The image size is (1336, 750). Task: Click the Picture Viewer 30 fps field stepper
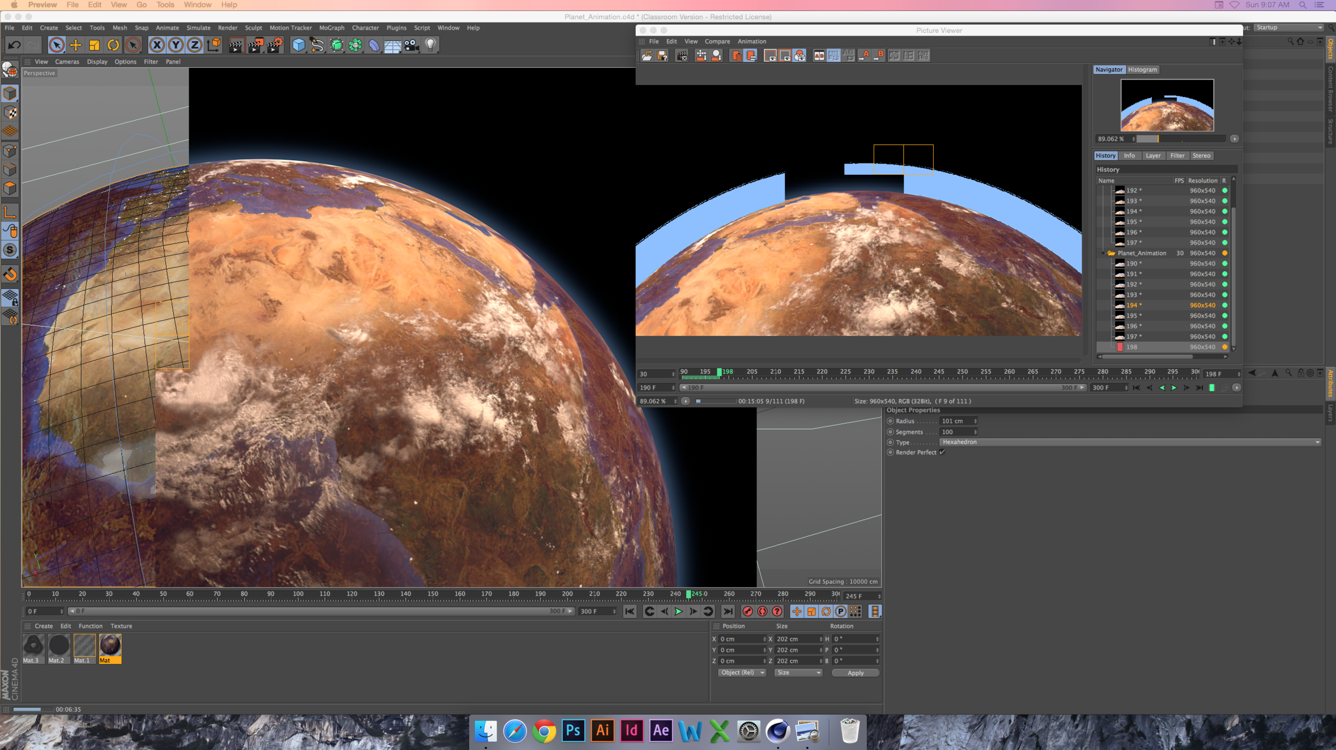click(x=673, y=374)
